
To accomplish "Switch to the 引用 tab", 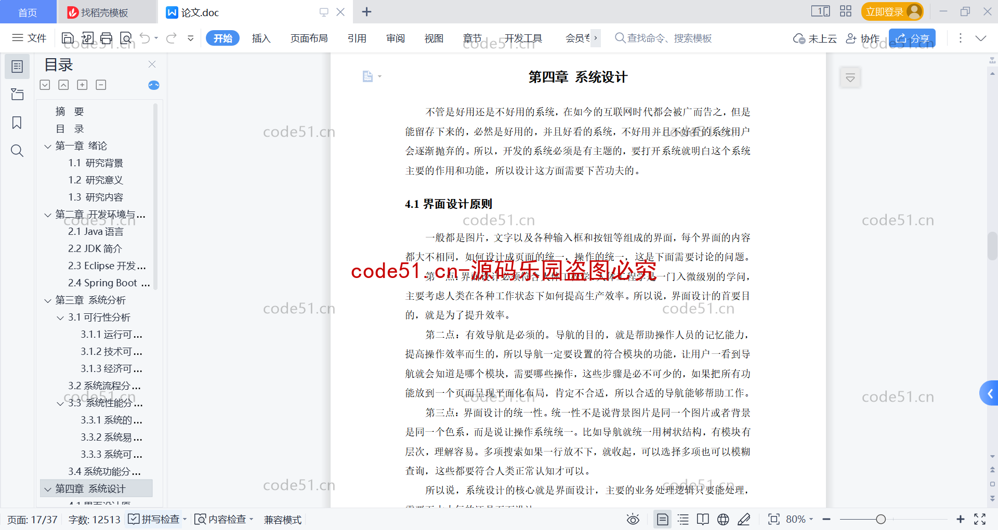I will point(357,38).
